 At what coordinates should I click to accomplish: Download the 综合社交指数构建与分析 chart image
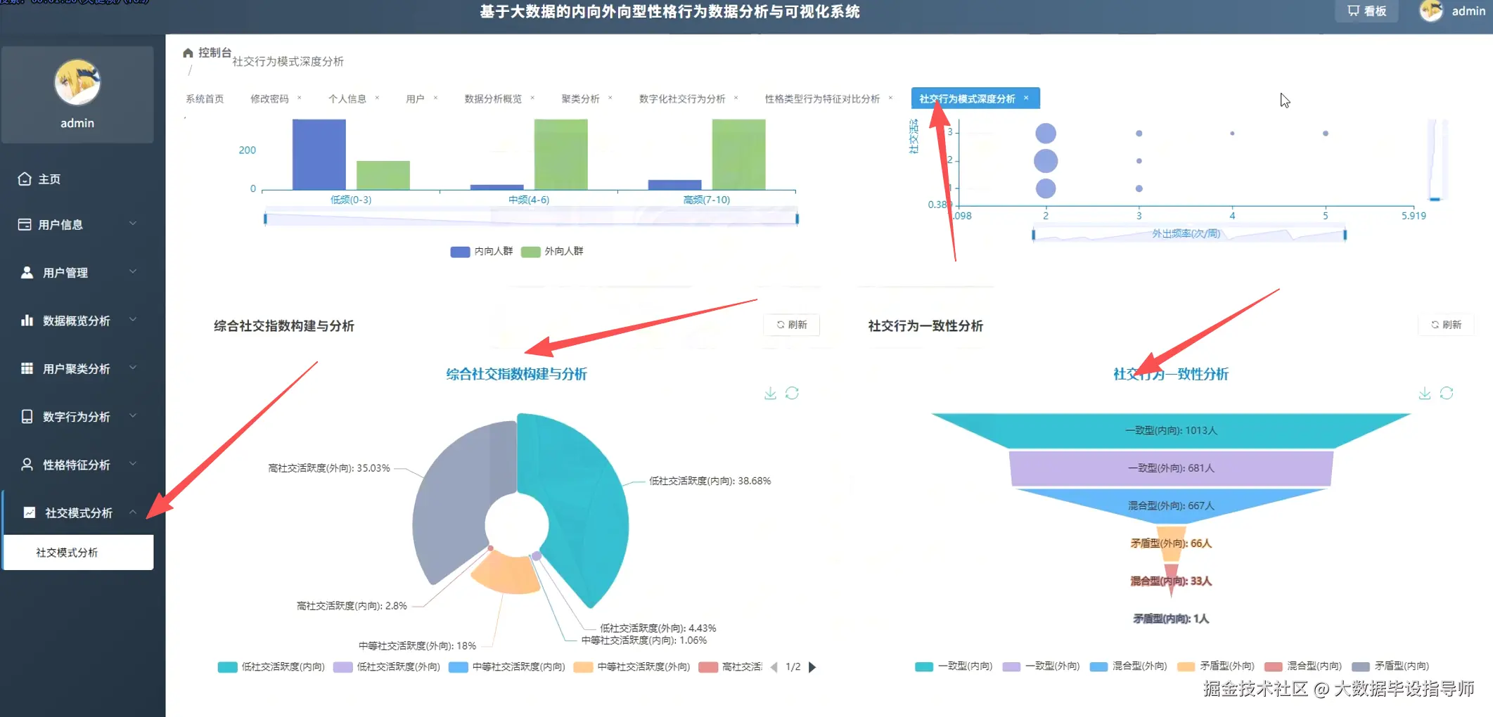770,393
